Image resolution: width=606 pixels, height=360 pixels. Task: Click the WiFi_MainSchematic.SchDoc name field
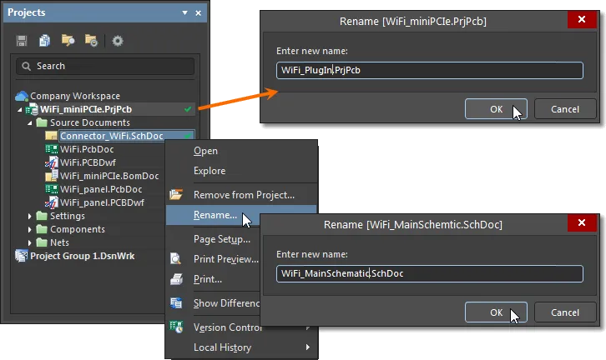coord(429,273)
